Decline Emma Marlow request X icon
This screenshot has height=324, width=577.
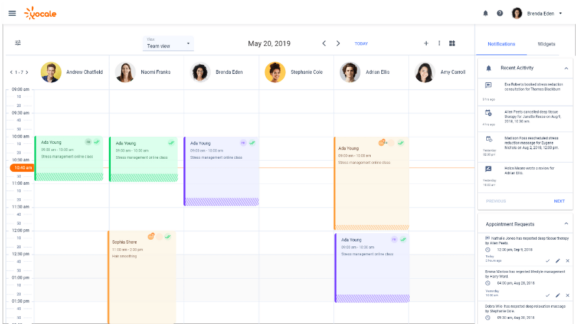tap(567, 295)
